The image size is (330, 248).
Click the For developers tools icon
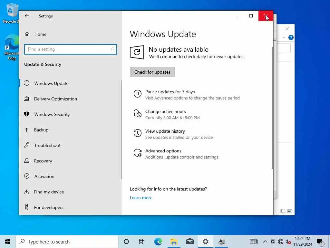pos(27,207)
